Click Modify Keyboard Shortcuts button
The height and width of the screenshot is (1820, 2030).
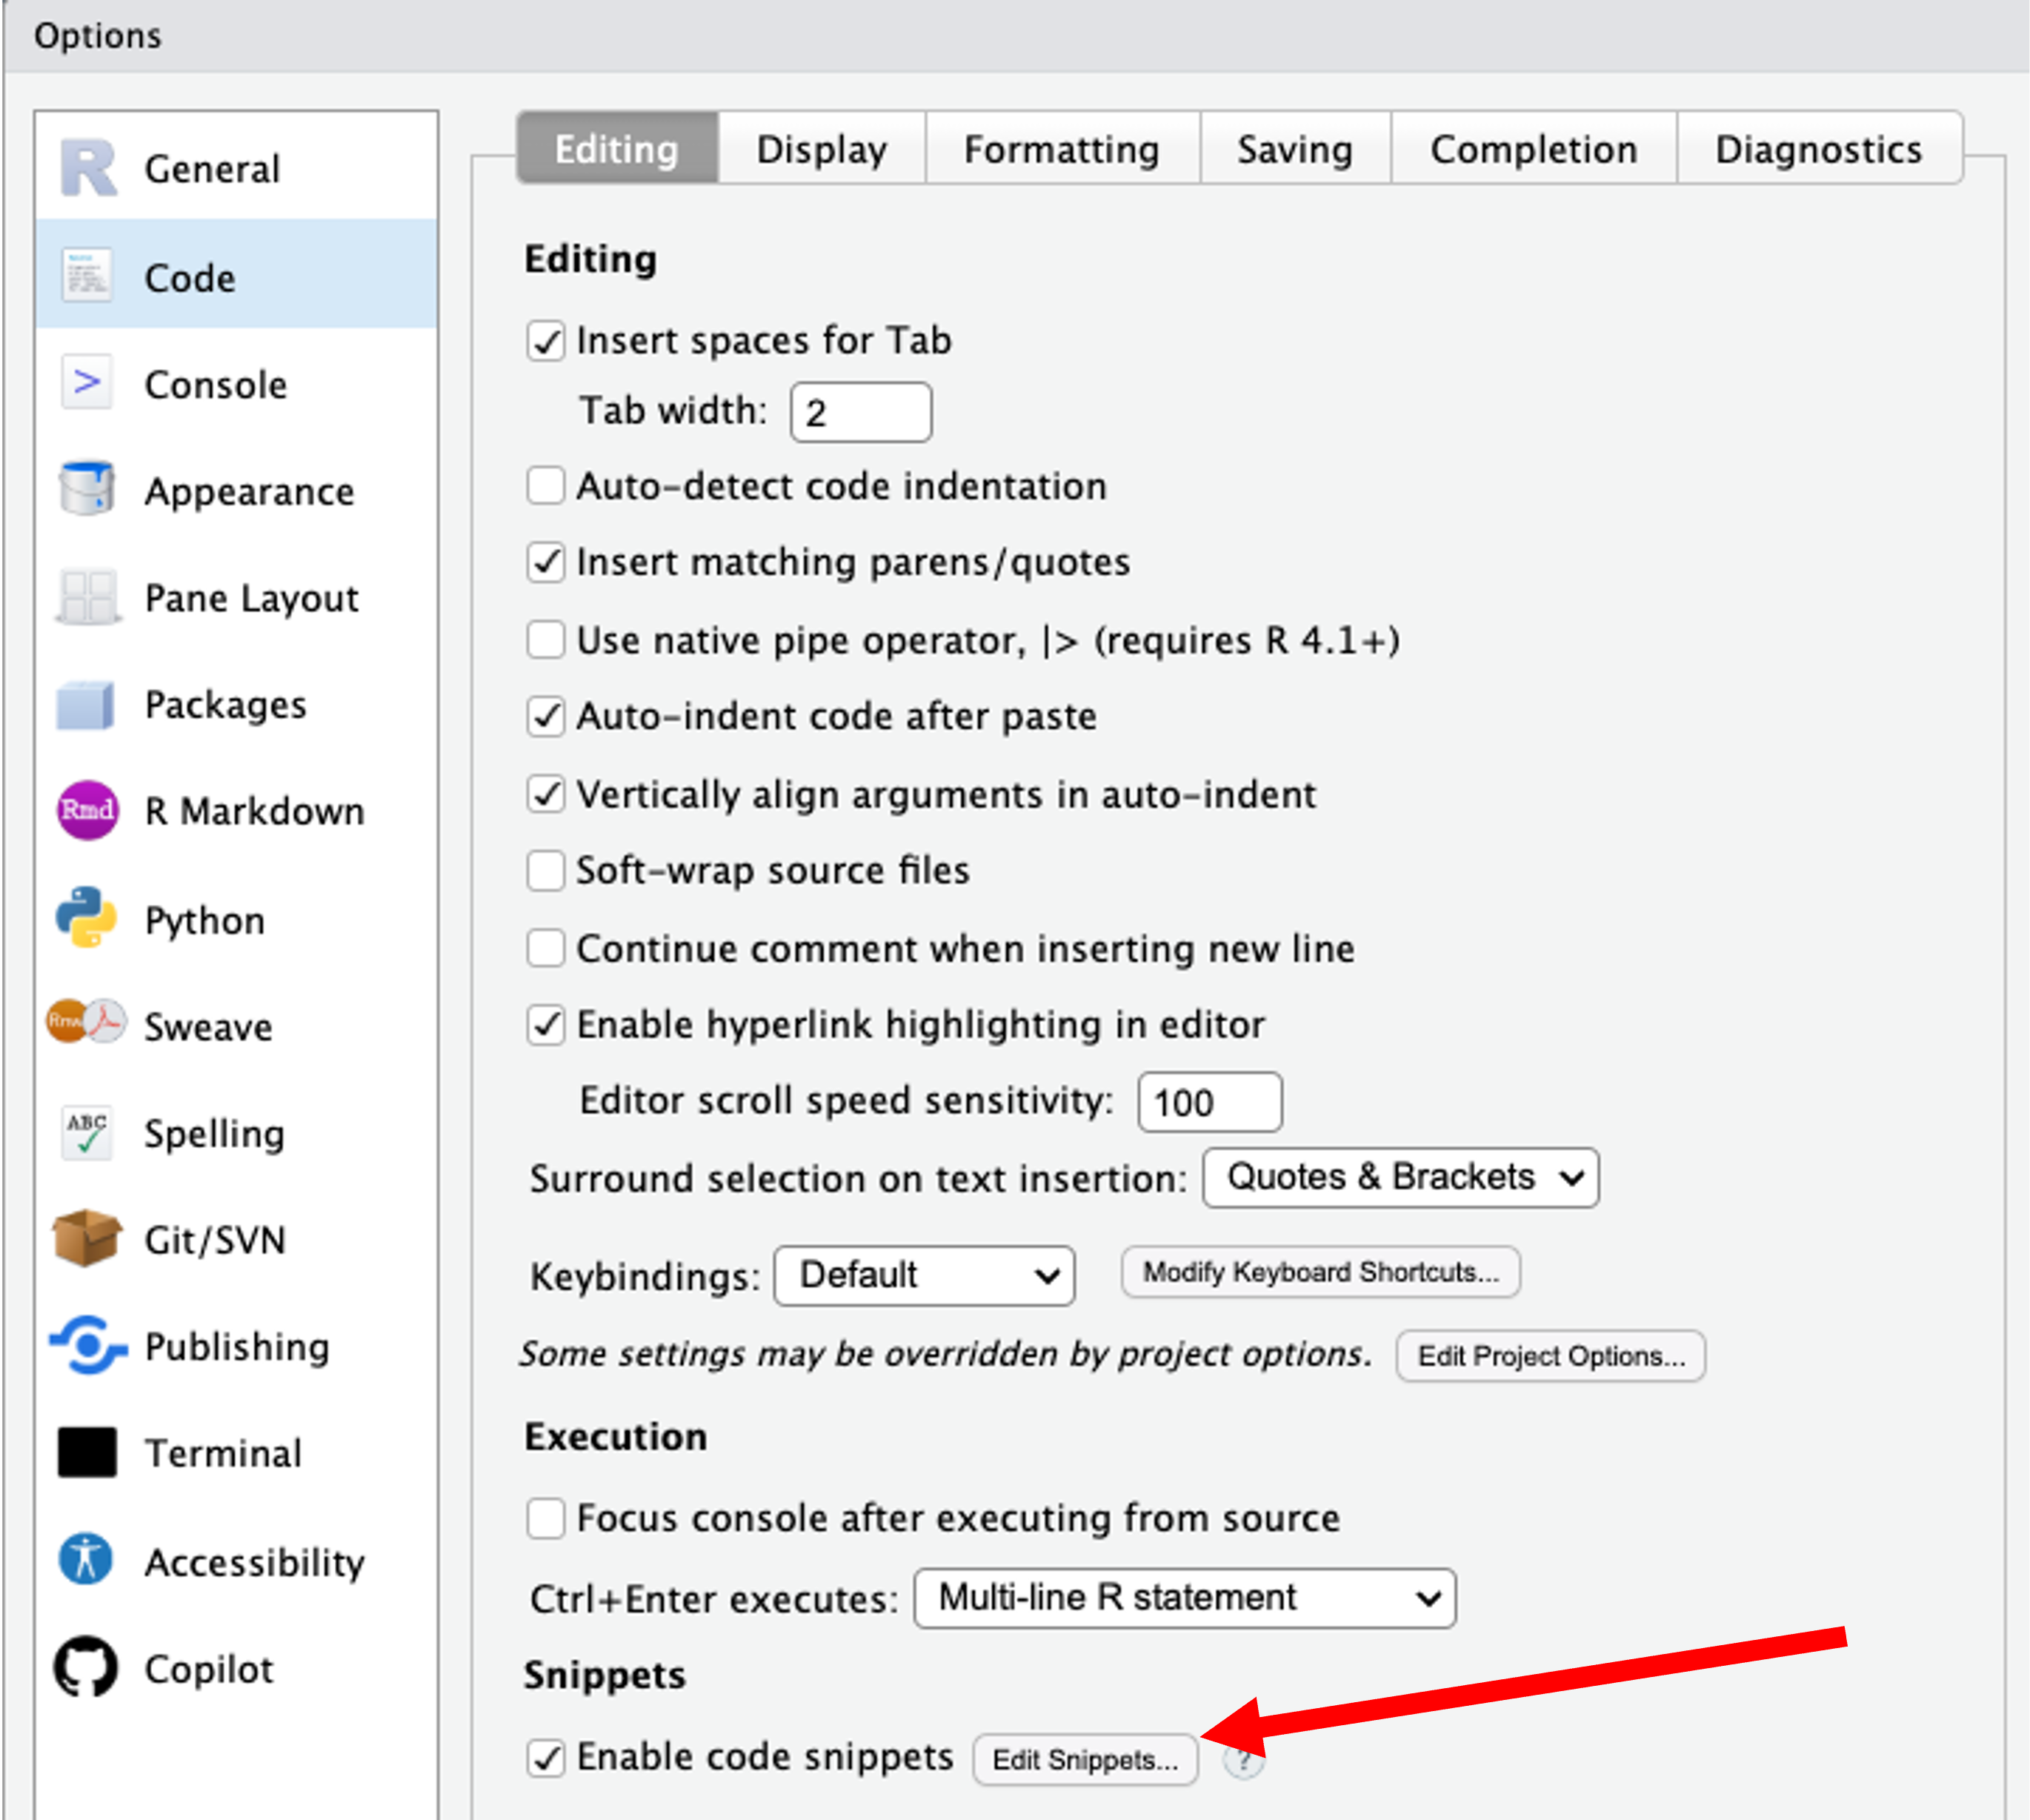point(1319,1272)
